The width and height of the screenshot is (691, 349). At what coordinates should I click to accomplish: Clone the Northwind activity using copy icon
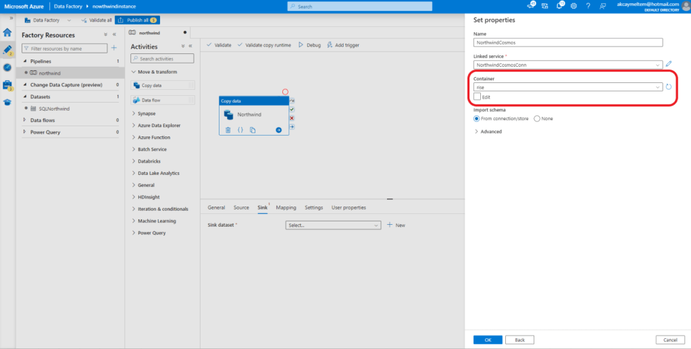[253, 130]
